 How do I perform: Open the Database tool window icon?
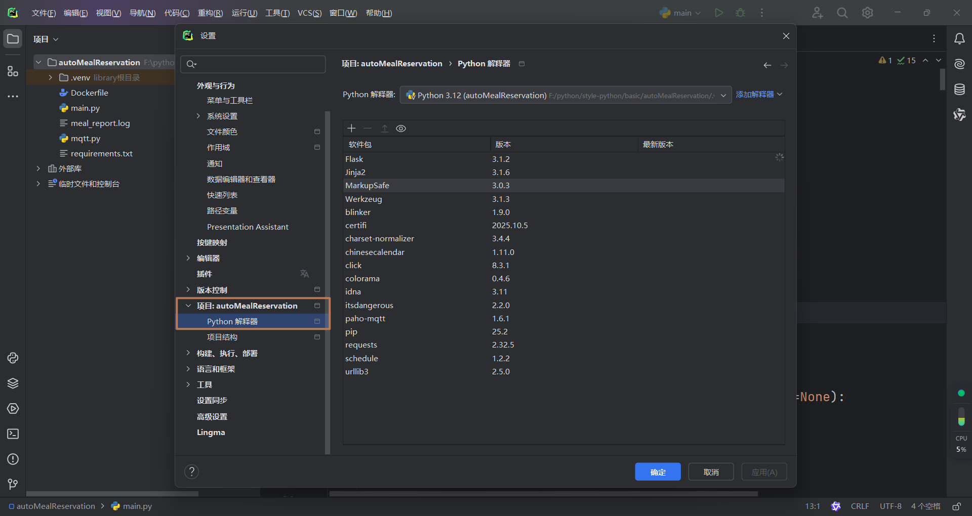click(x=959, y=90)
